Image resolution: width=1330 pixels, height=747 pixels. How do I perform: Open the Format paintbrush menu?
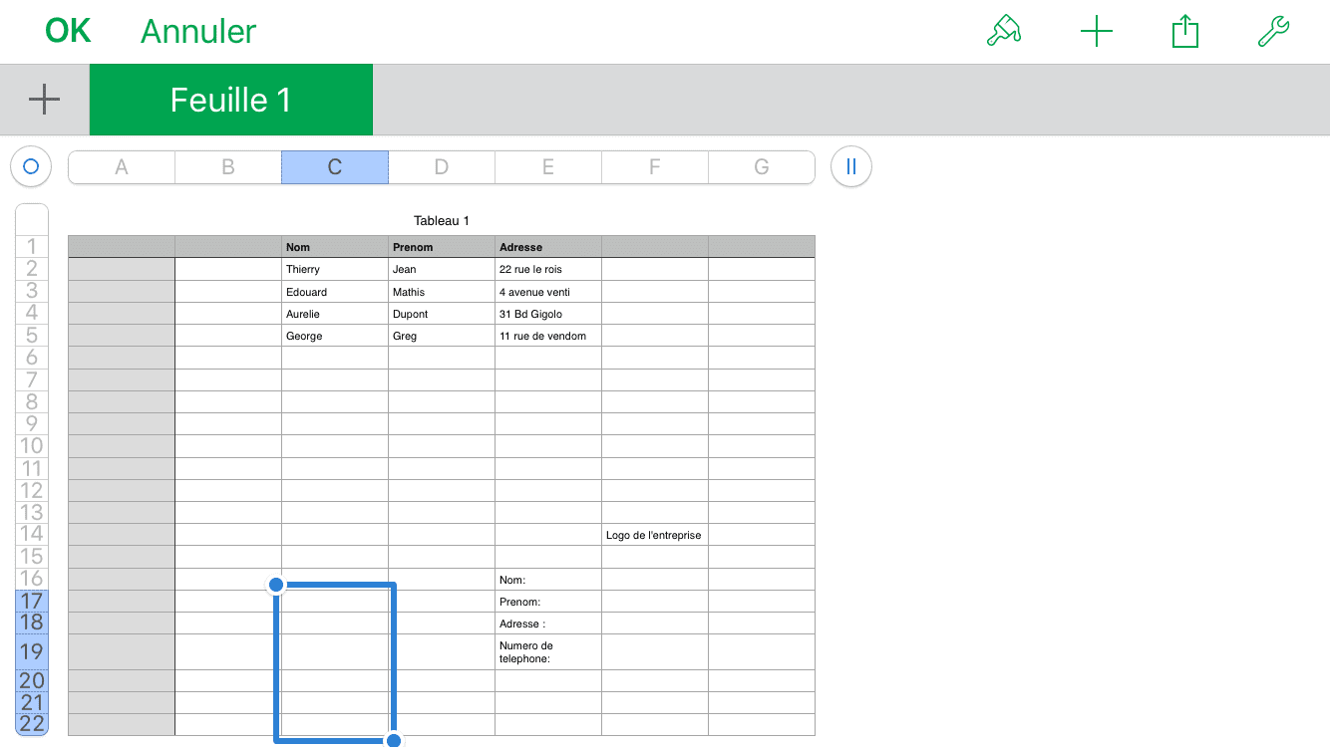point(1004,32)
